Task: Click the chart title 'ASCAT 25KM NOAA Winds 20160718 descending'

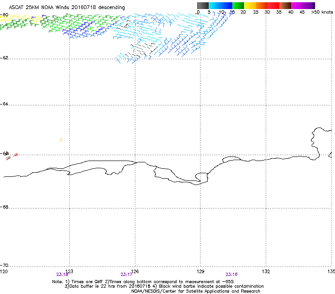Action: tap(67, 7)
